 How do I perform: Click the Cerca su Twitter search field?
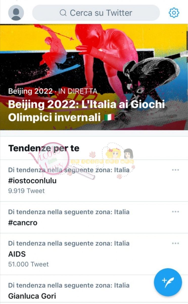coord(96,13)
